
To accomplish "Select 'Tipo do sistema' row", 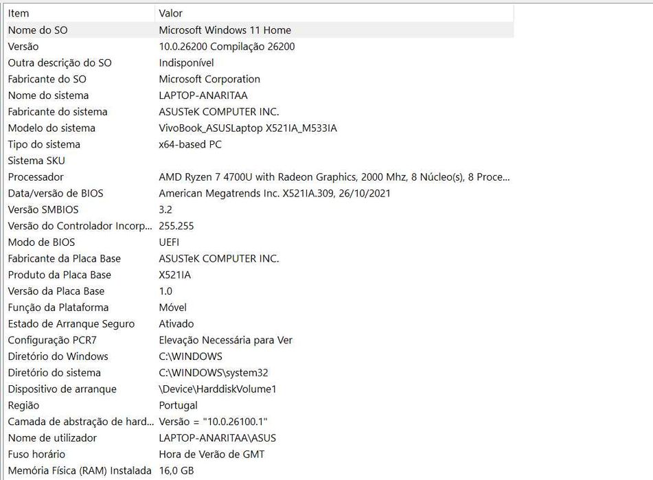I will click(x=260, y=144).
